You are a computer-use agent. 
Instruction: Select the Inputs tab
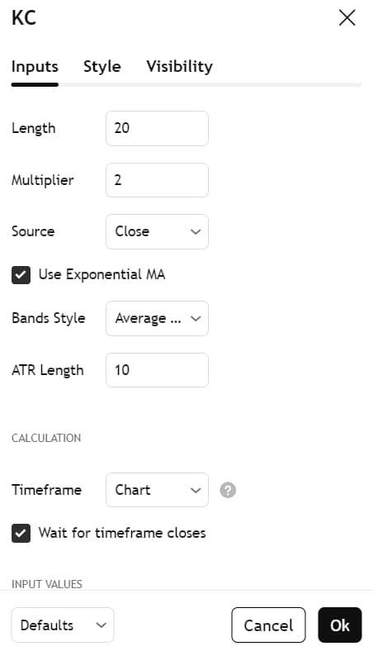35,66
